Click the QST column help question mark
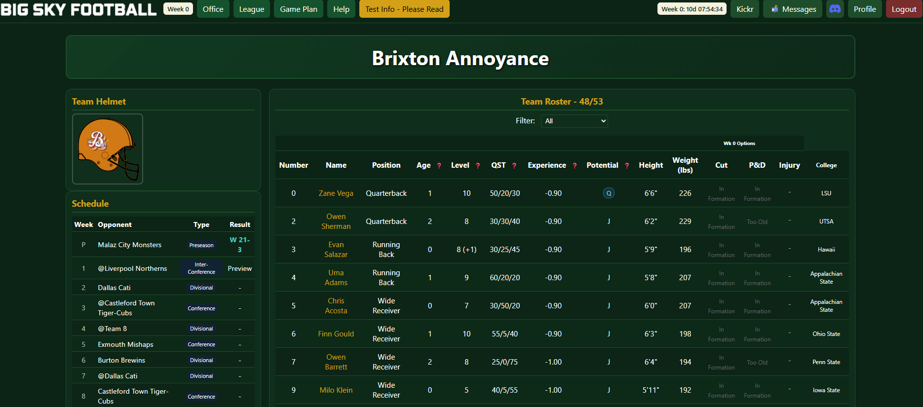923x407 pixels. pyautogui.click(x=514, y=166)
